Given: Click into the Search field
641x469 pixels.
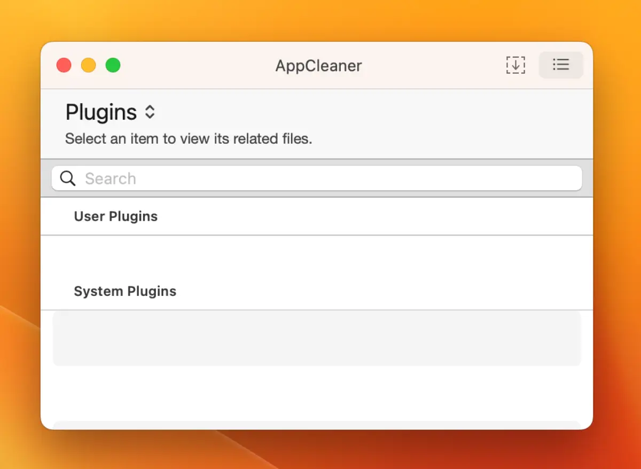Looking at the screenshot, I should point(317,178).
